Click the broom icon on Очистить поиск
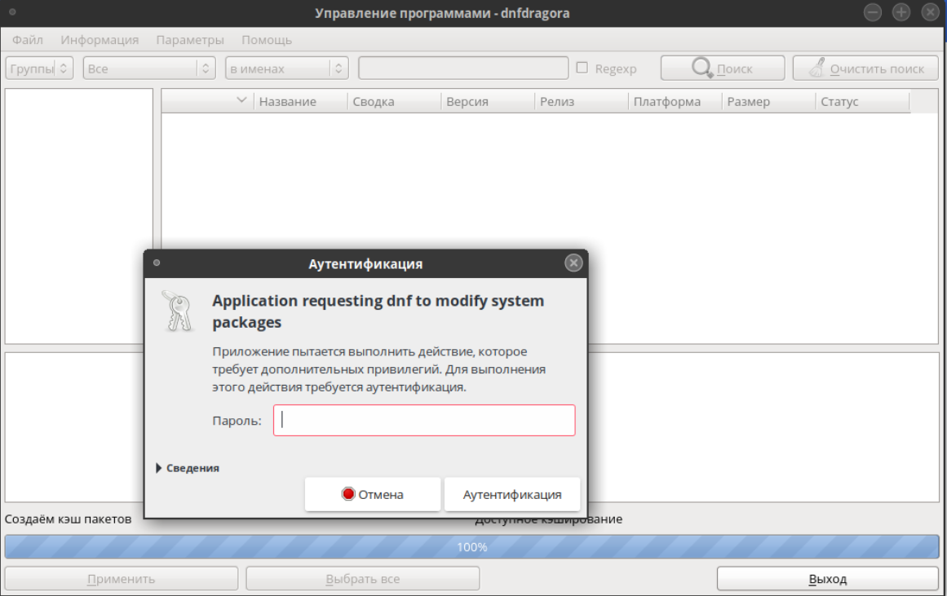 tap(817, 68)
